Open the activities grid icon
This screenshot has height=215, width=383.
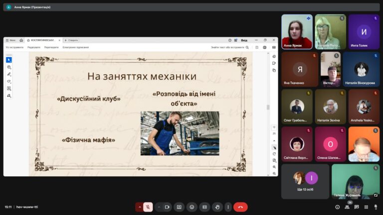(x=366, y=207)
